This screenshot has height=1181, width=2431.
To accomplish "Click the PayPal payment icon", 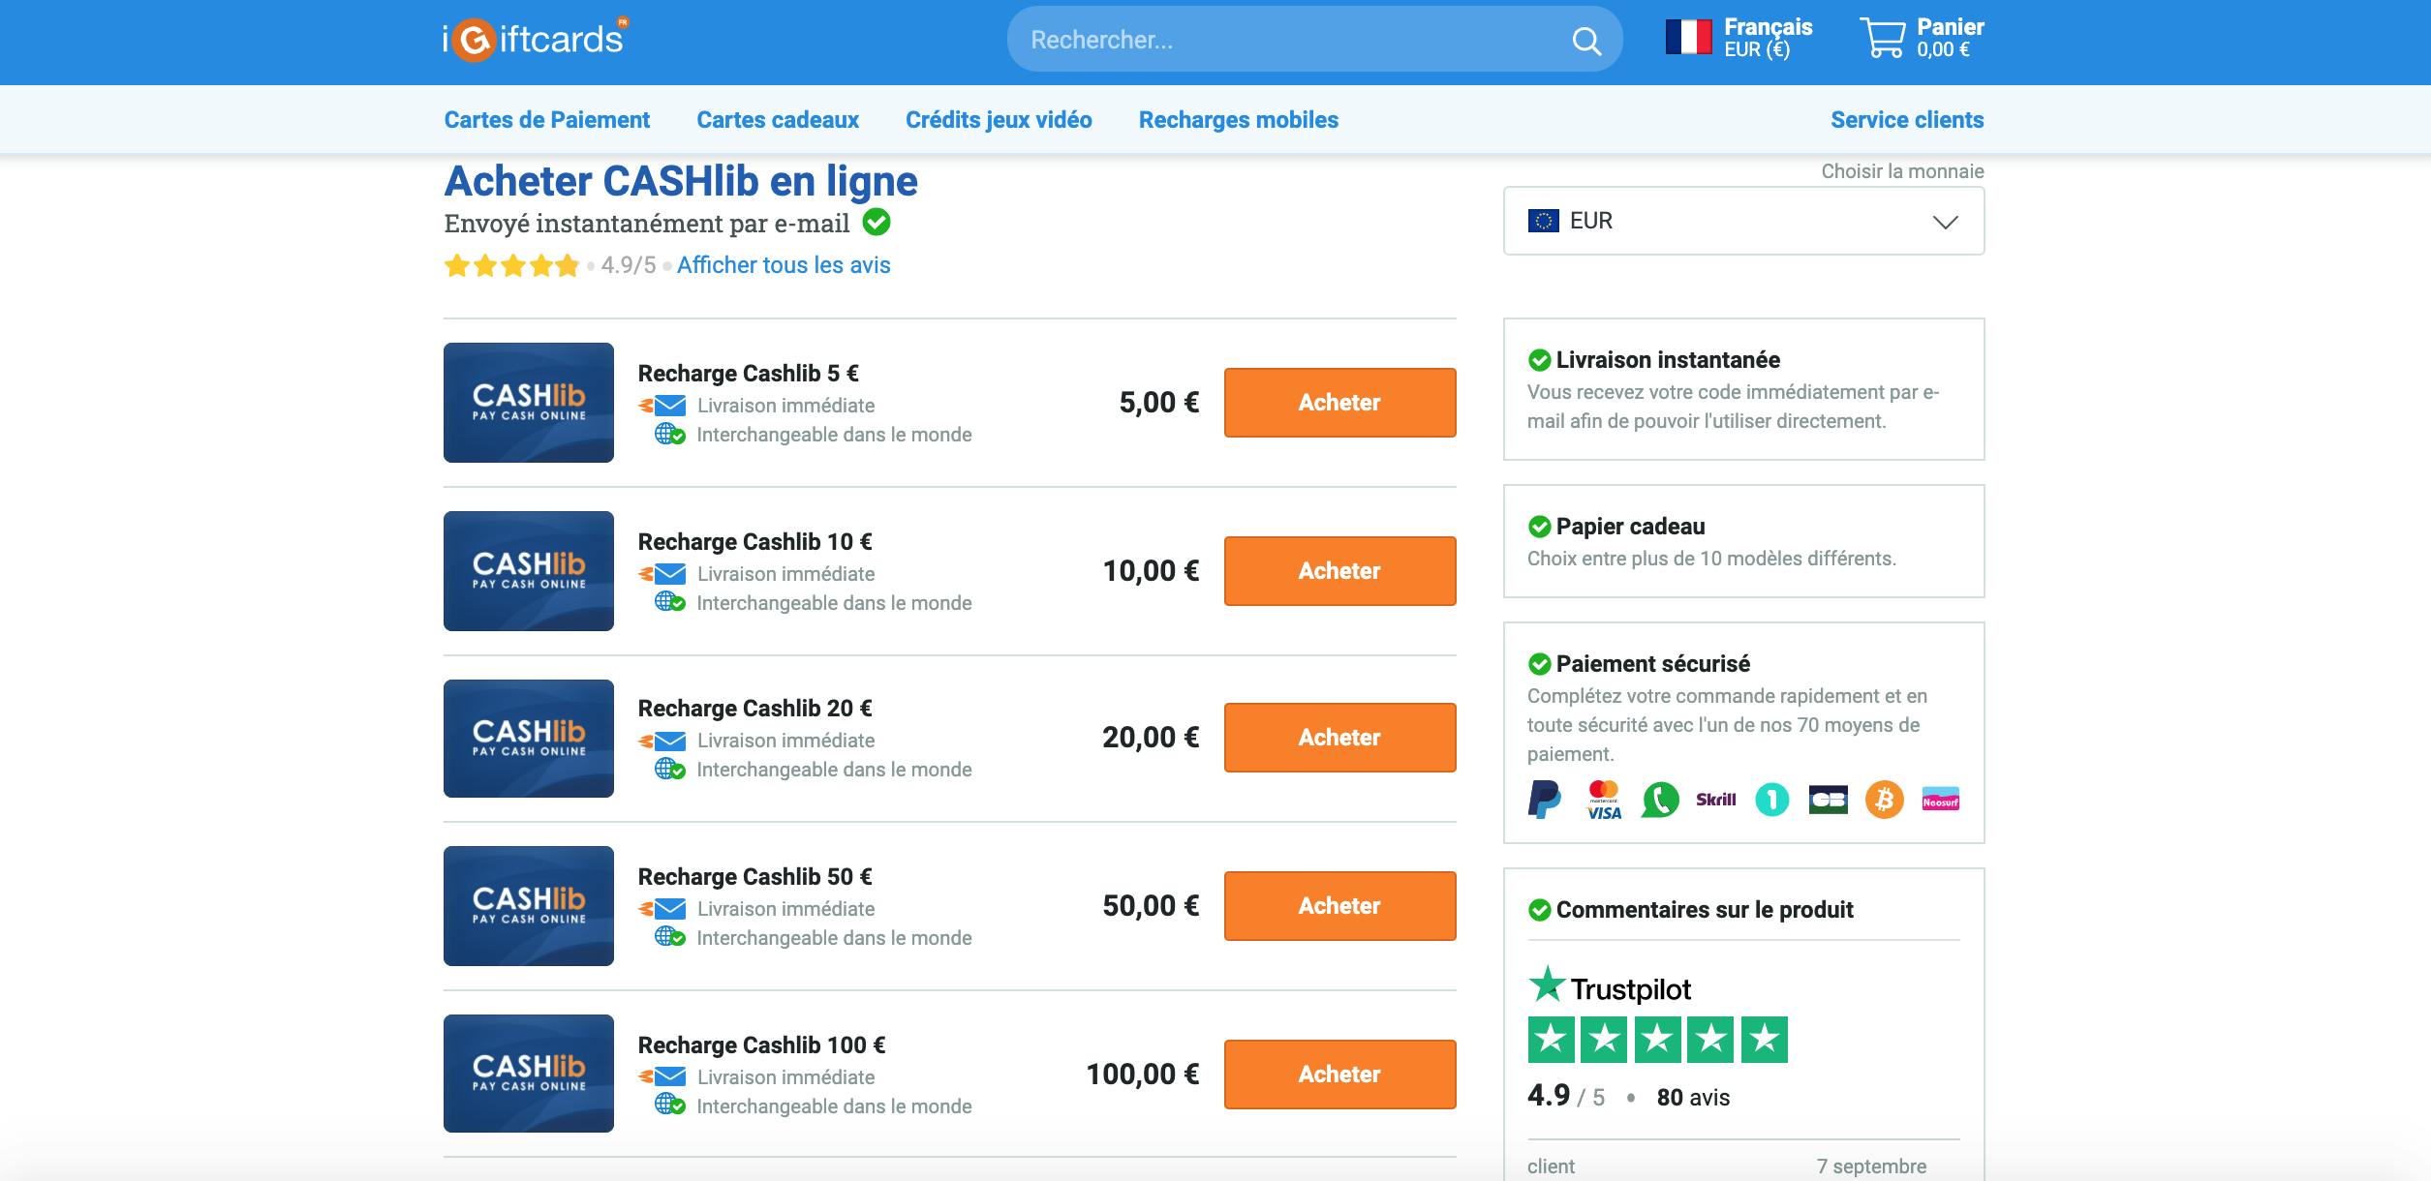I will coord(1544,800).
